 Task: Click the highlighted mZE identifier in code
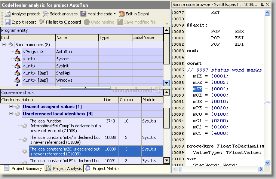click(x=197, y=89)
